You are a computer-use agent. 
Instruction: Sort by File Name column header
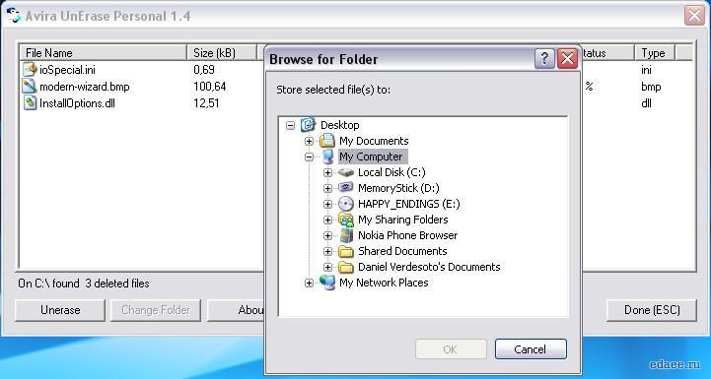[104, 53]
